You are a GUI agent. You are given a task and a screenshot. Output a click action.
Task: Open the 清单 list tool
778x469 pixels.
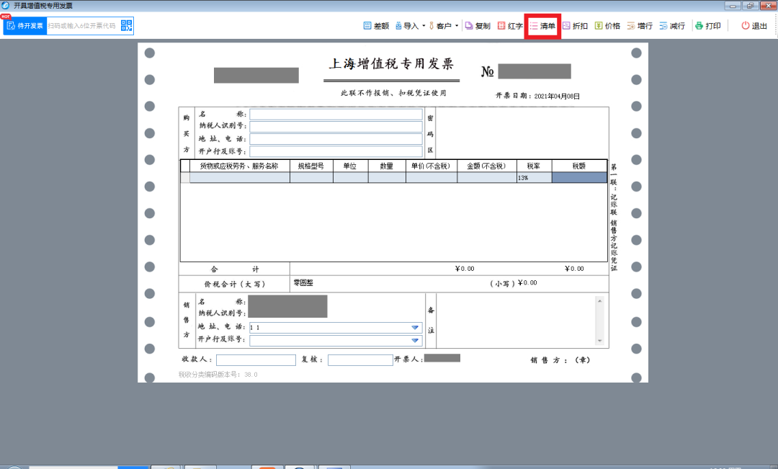click(542, 26)
